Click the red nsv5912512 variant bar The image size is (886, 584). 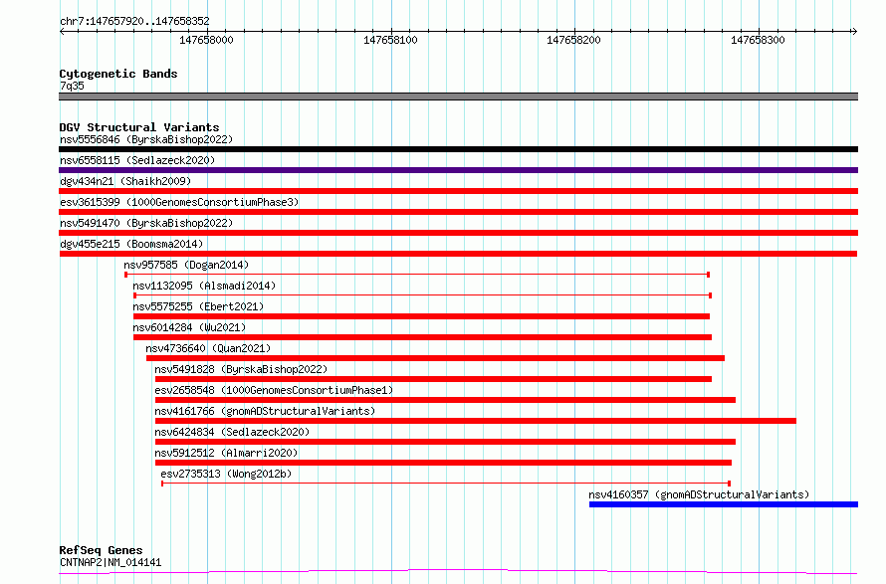(x=444, y=463)
